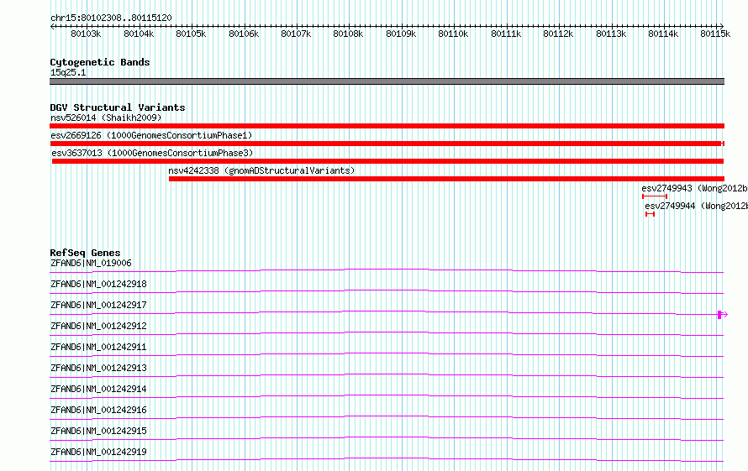Open variant nsv4242338 (gnomADStructuralVariants) label
The image size is (748, 471).
261,170
